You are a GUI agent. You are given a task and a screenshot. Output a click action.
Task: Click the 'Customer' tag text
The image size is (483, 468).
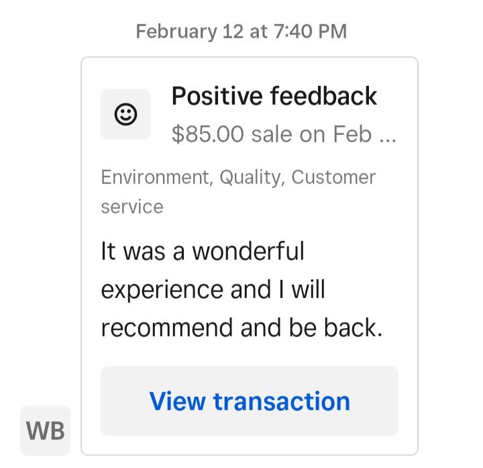[x=333, y=177]
